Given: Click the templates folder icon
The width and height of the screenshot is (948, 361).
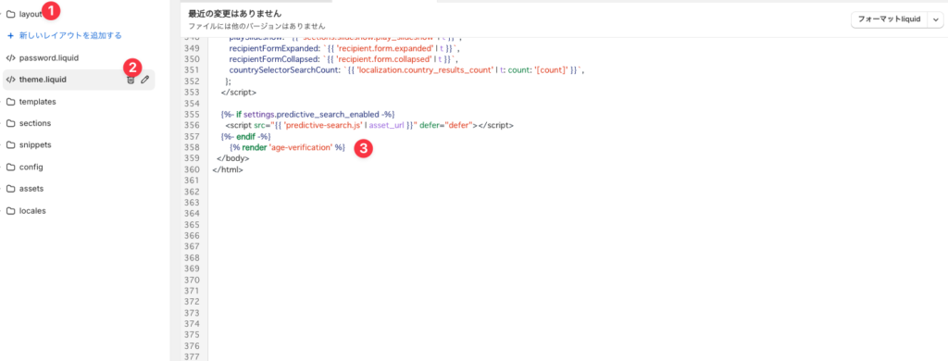Looking at the screenshot, I should pos(10,102).
